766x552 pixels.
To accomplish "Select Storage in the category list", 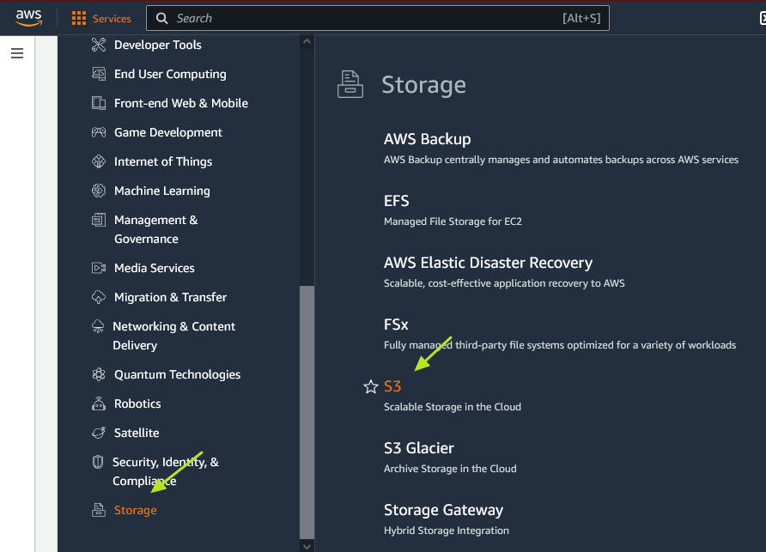I will (x=135, y=510).
